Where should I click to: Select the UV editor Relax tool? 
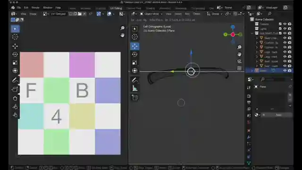click(x=15, y=107)
